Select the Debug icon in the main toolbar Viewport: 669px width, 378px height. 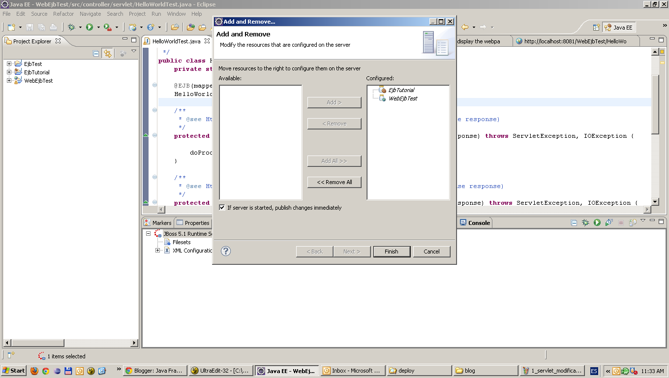click(71, 27)
